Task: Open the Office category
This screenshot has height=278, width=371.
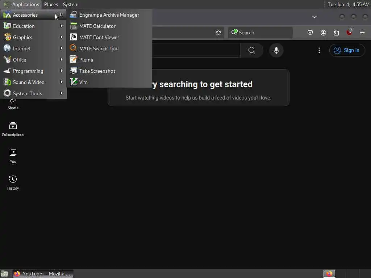Action: pyautogui.click(x=33, y=60)
